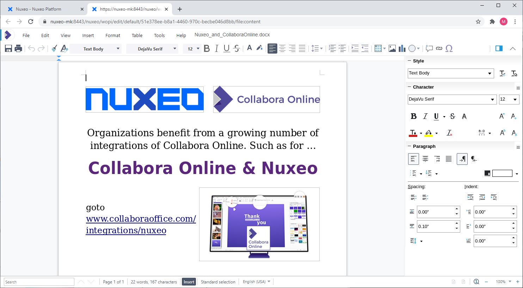
Task: Clear direct formatting in main toolbar
Action: 64,49
